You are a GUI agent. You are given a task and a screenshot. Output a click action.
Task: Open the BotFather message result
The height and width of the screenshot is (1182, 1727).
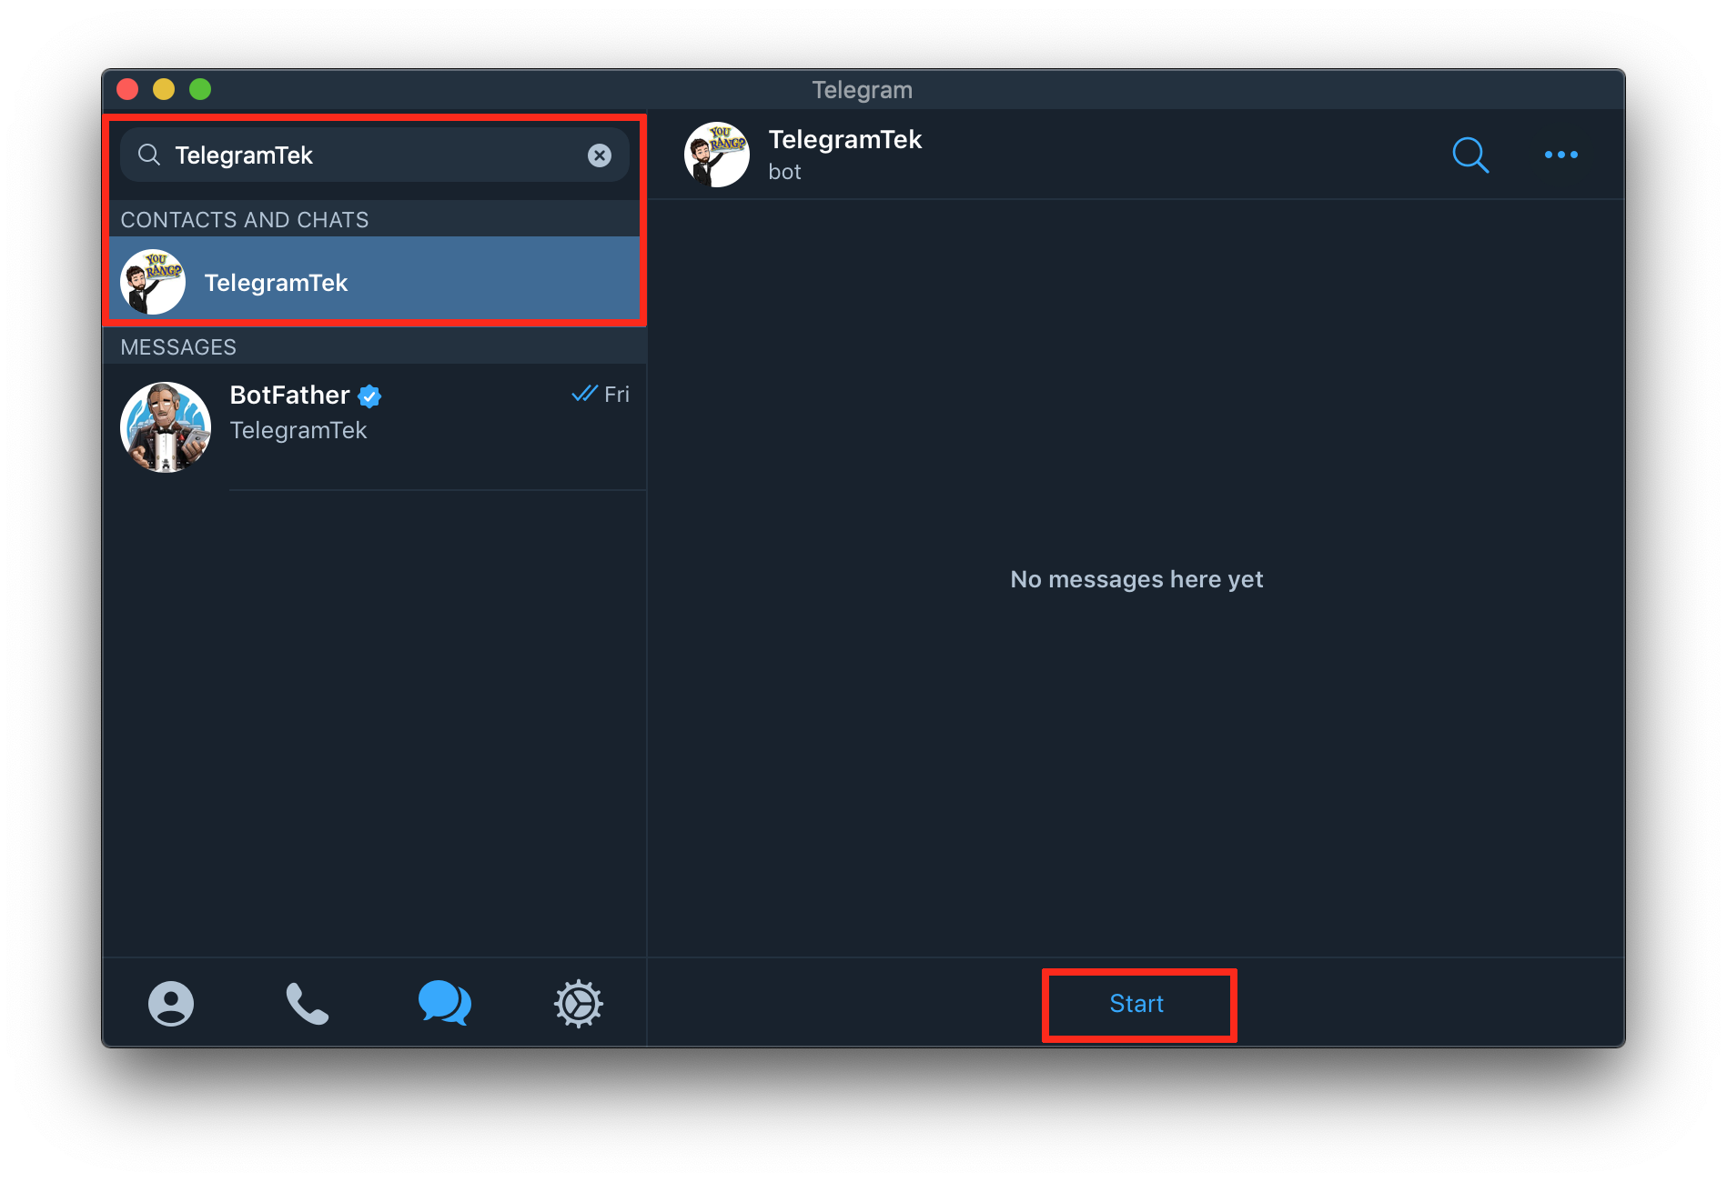coord(374,427)
